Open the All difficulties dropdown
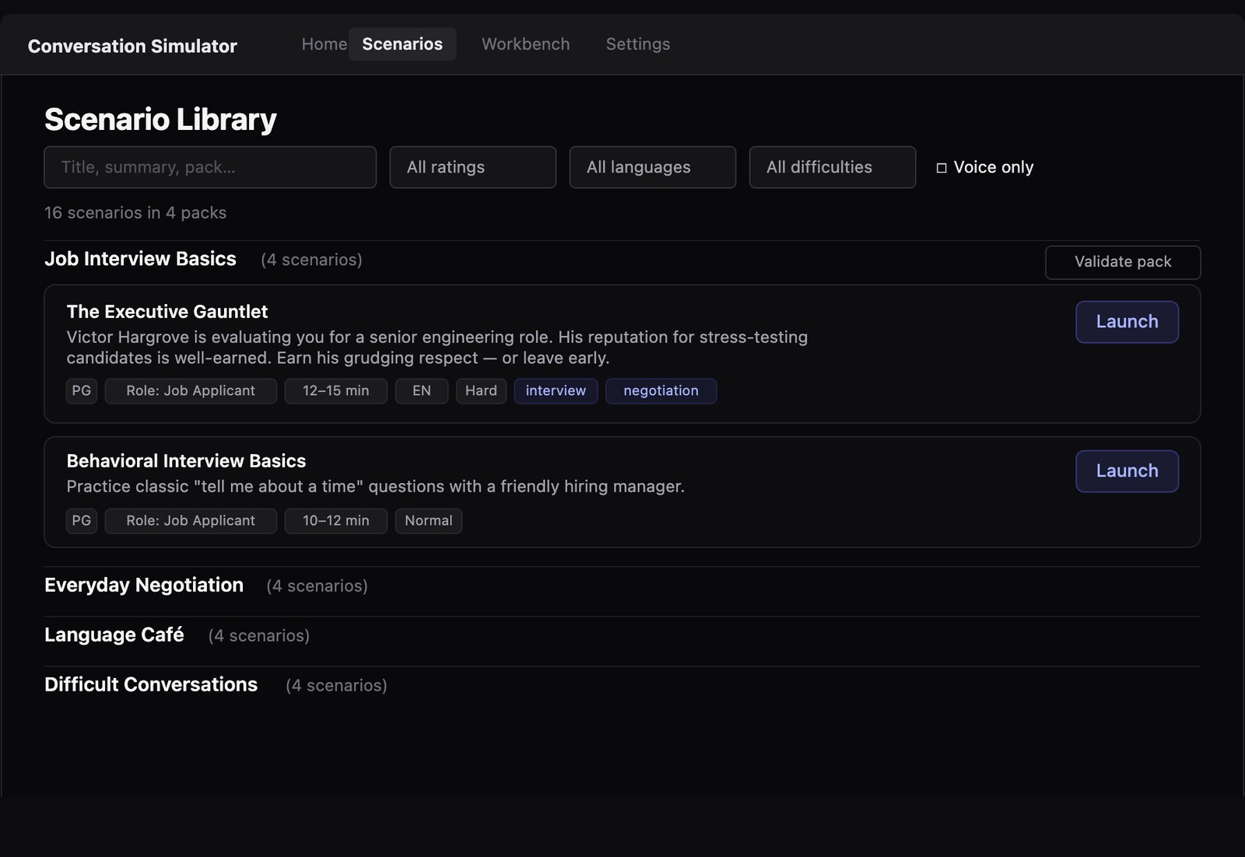The image size is (1245, 857). point(833,167)
